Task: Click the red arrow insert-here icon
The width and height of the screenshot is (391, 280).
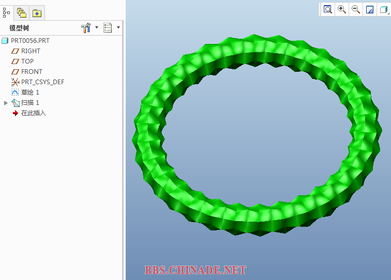Action: point(16,113)
